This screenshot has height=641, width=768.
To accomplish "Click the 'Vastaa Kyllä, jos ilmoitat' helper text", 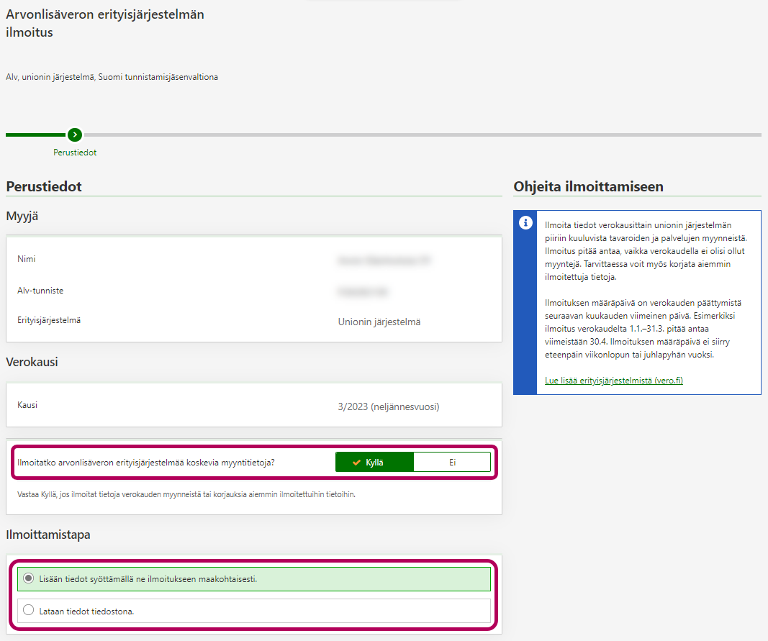I will (186, 495).
